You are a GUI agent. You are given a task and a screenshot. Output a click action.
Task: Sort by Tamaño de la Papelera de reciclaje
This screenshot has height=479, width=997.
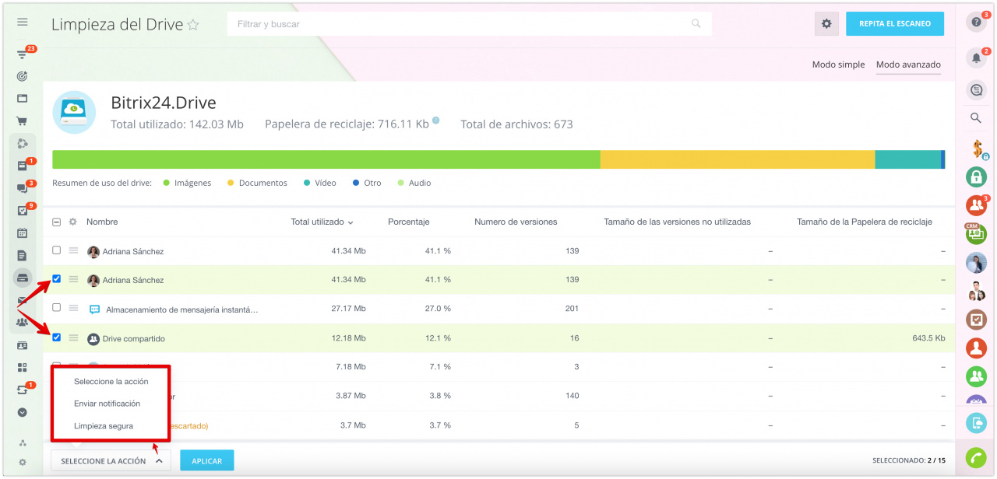pyautogui.click(x=865, y=222)
